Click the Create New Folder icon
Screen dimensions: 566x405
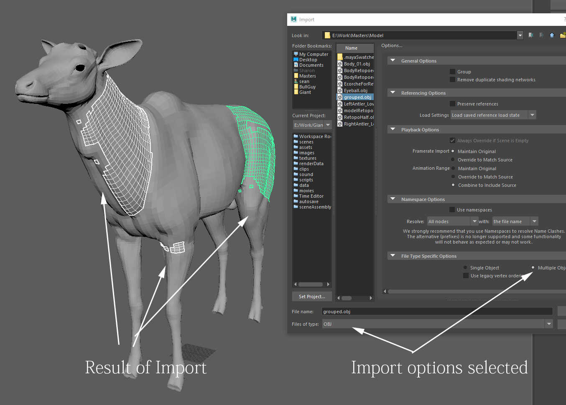563,35
